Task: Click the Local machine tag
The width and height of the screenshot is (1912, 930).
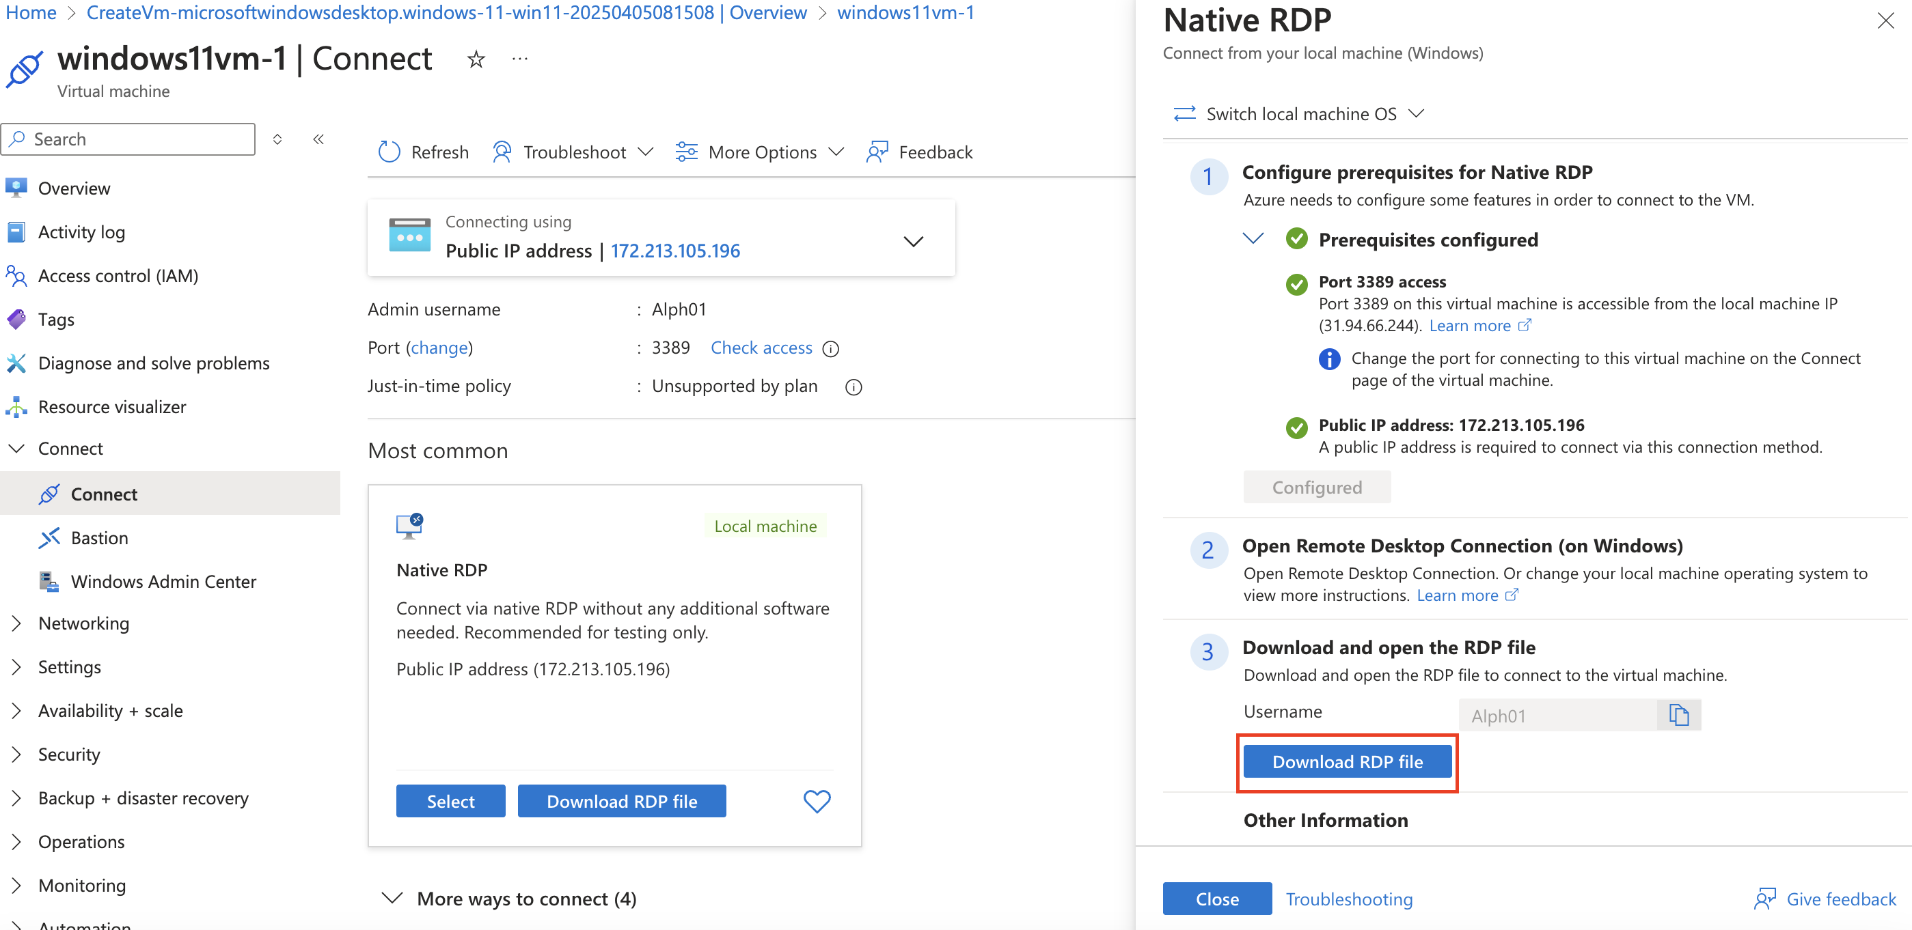Action: (765, 526)
